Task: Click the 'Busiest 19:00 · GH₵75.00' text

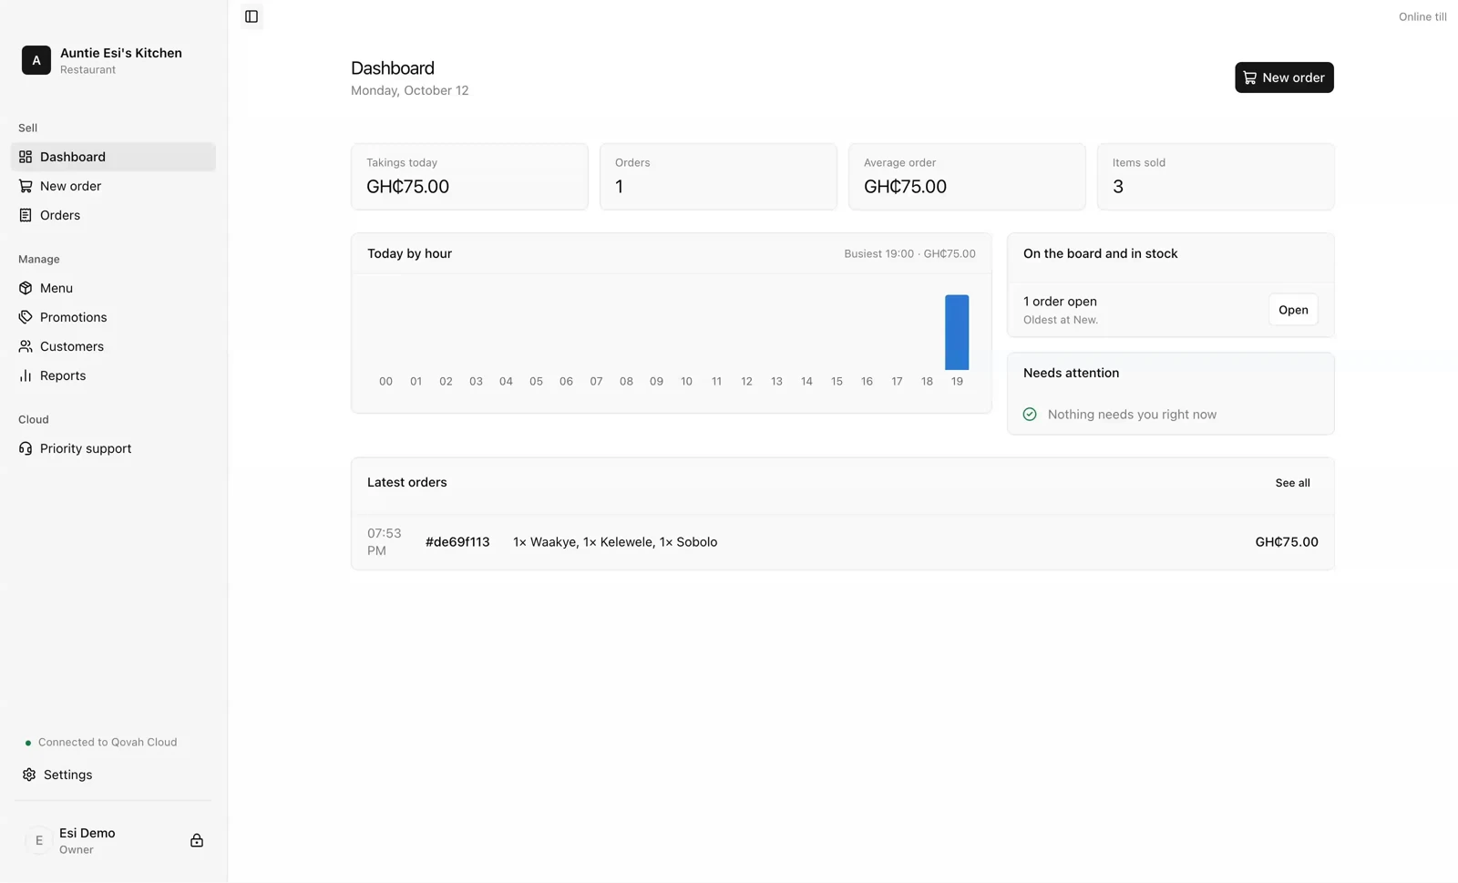Action: pos(909,254)
